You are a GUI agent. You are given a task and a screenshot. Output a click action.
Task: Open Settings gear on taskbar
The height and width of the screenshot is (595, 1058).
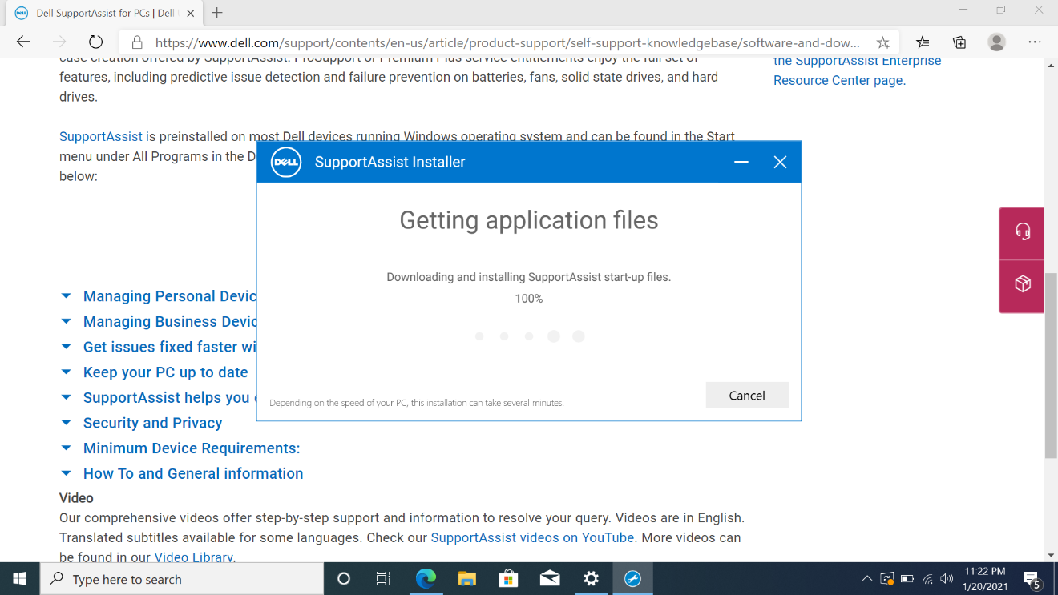(592, 578)
